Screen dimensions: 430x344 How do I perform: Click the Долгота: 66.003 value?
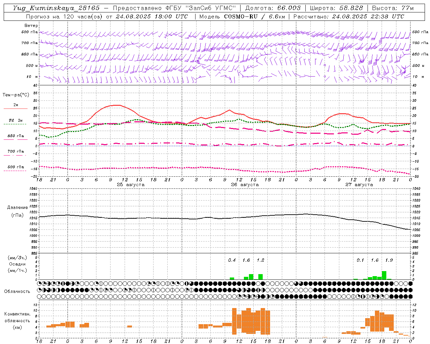tap(273, 8)
